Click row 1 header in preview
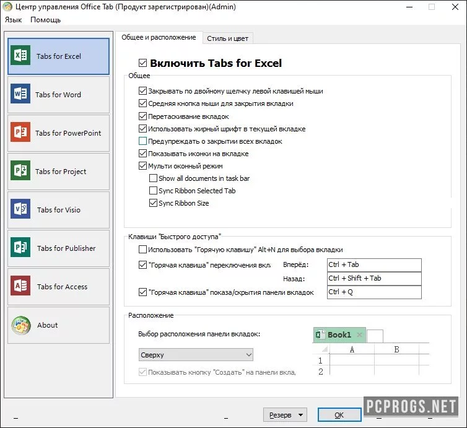Screen dimensions: 467x428 (320, 360)
